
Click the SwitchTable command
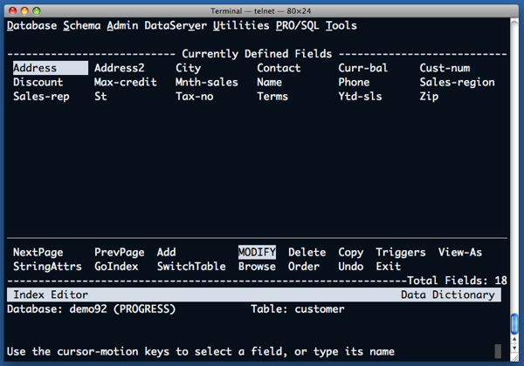coord(191,267)
